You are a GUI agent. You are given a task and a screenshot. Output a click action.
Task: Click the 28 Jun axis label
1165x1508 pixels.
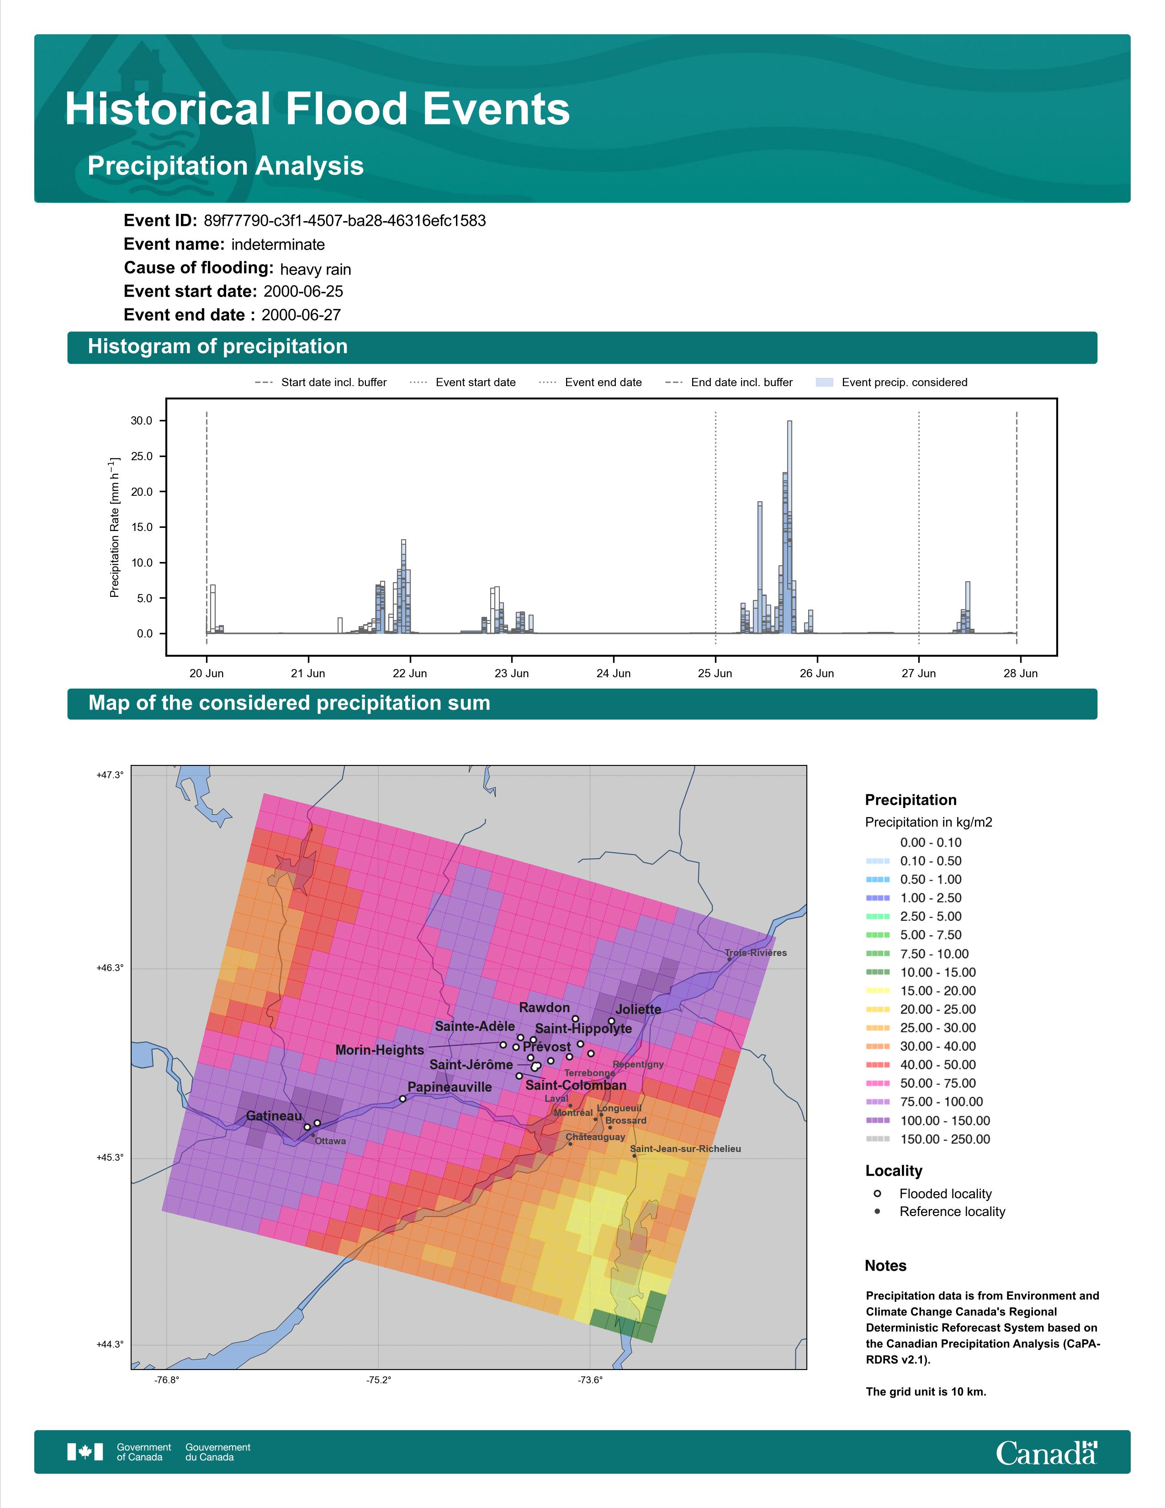pyautogui.click(x=1021, y=673)
